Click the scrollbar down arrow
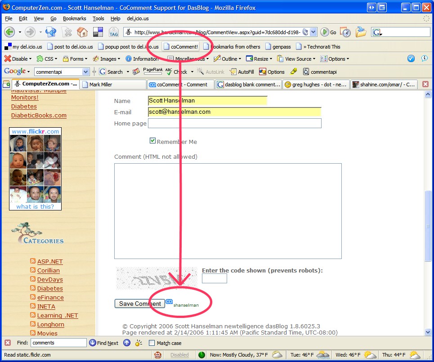434x362 pixels. tap(428, 332)
